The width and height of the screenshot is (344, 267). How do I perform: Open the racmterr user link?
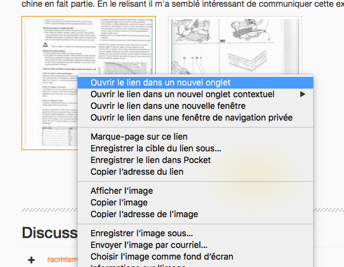point(62,260)
